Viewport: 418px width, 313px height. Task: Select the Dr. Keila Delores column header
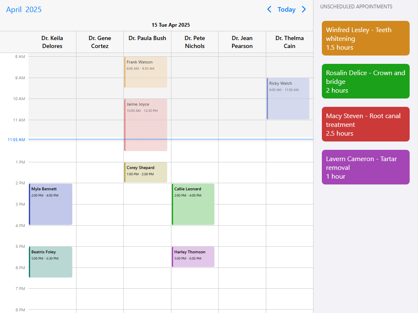52,42
